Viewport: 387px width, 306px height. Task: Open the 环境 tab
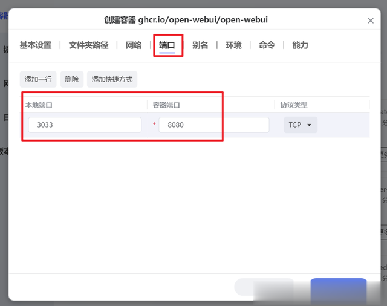[x=233, y=45]
